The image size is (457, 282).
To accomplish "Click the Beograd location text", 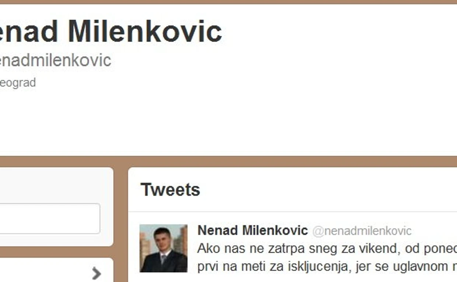I will tap(18, 83).
